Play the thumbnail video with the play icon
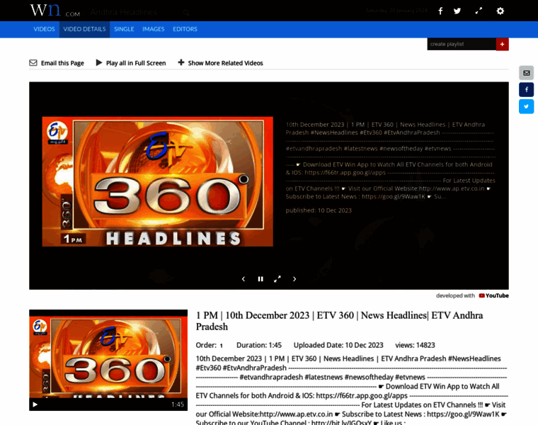Viewport: 538px width, 425px height. [x=35, y=404]
